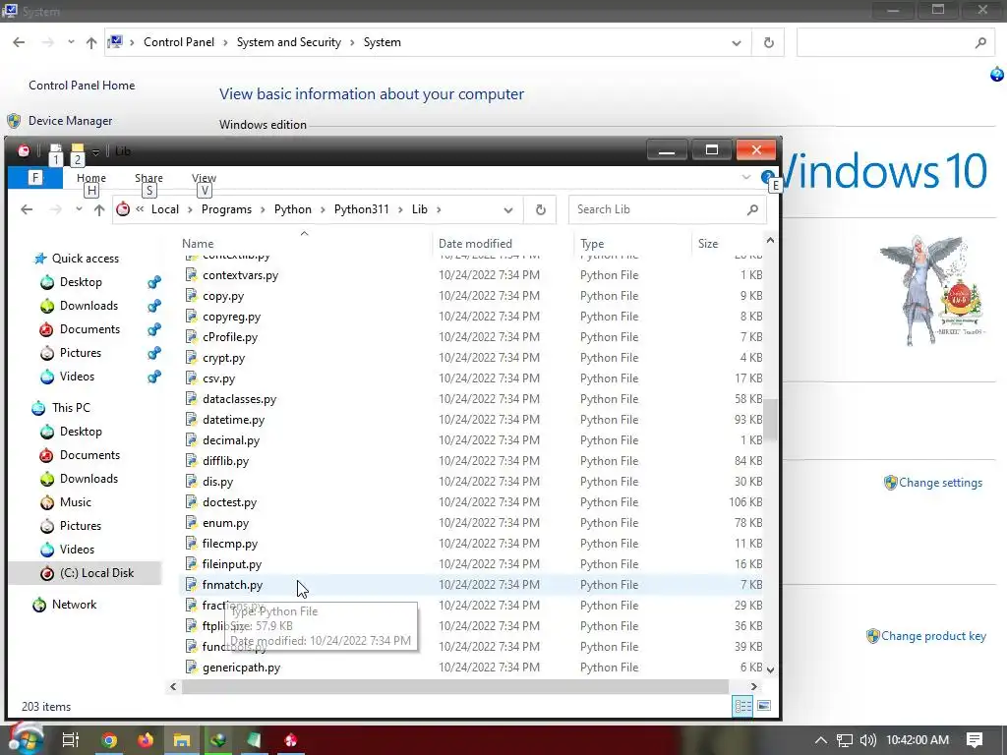Click the vertical scrollbar thumb in file list
The width and height of the screenshot is (1007, 755).
coord(770,419)
